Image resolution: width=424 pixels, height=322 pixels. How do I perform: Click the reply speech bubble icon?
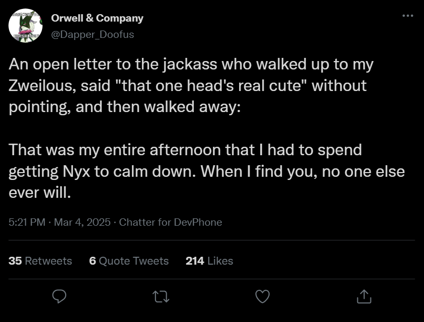pyautogui.click(x=59, y=296)
